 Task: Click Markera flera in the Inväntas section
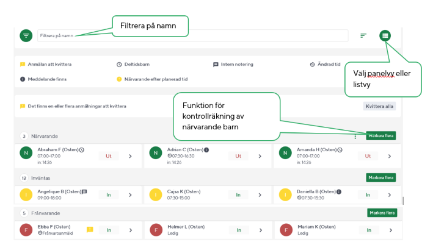[x=380, y=177]
